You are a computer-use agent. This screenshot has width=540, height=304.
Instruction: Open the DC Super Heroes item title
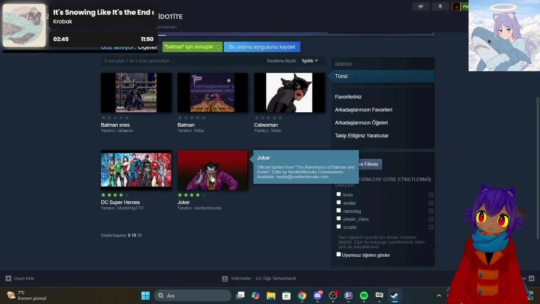(120, 202)
